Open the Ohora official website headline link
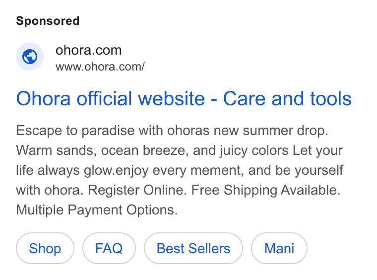Screen dimensions: 377x280 pyautogui.click(x=184, y=98)
